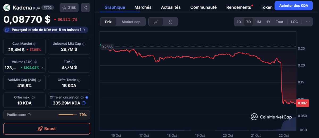The width and height of the screenshot is (319, 138).
Task: Select the line chart view icon
Action: [x=156, y=22]
